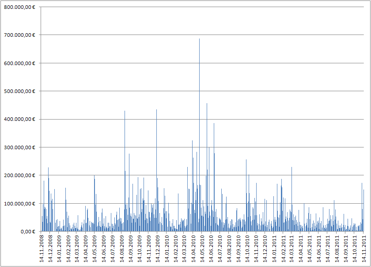
Task: Click the 14.12.2010 date label
Action: (x=265, y=248)
